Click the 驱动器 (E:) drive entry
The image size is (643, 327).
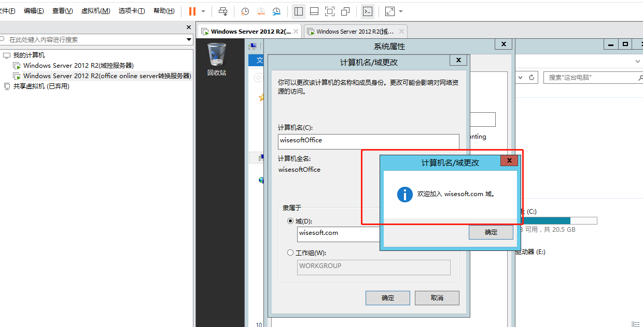(x=530, y=252)
